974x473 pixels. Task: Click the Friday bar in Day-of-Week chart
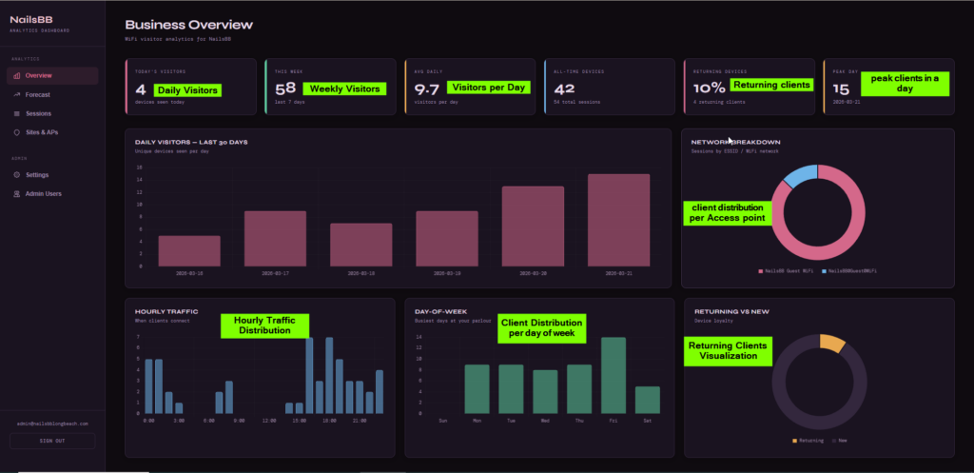614,375
